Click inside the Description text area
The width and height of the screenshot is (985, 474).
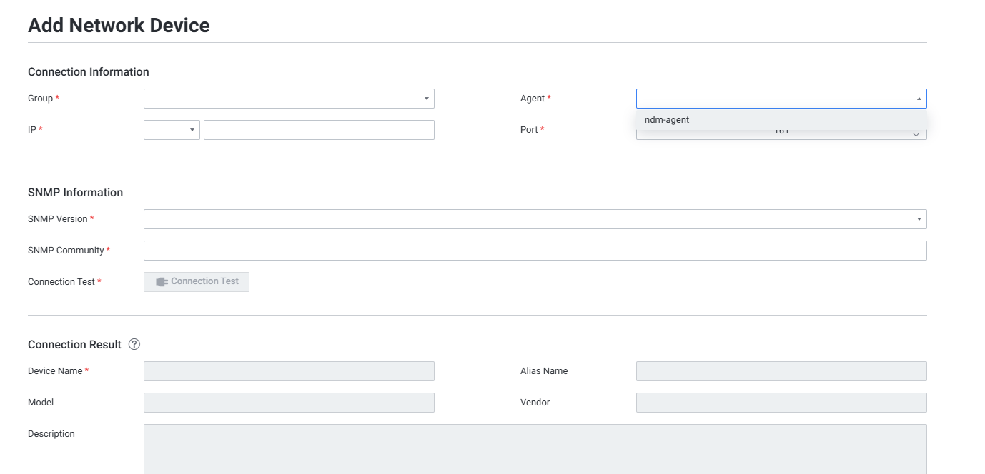point(535,448)
